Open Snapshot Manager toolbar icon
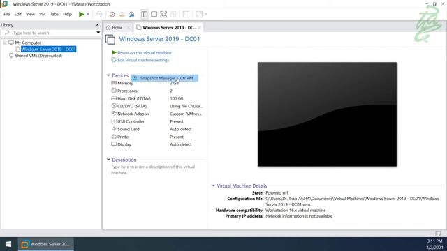The image size is (447, 251). (131, 14)
